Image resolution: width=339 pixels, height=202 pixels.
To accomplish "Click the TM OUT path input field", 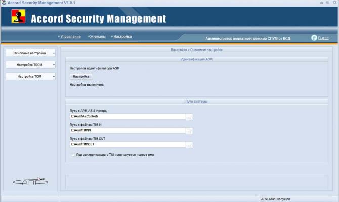I will tap(128, 144).
